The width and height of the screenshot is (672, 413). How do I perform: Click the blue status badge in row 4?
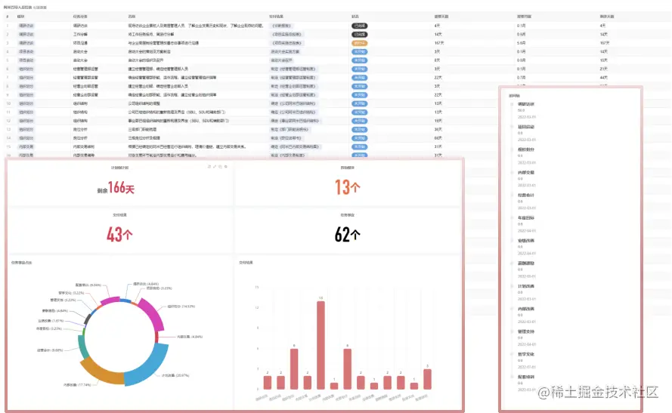(360, 52)
